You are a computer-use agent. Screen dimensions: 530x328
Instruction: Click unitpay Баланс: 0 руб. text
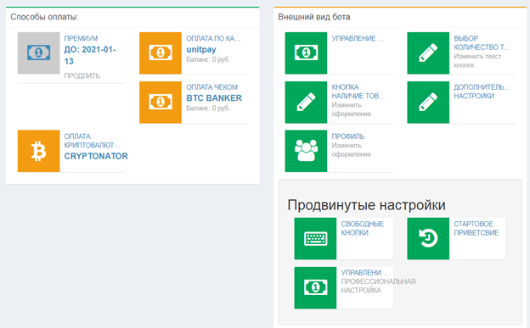click(208, 59)
